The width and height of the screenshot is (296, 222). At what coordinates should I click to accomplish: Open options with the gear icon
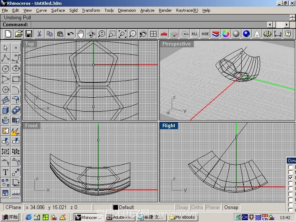point(267,34)
